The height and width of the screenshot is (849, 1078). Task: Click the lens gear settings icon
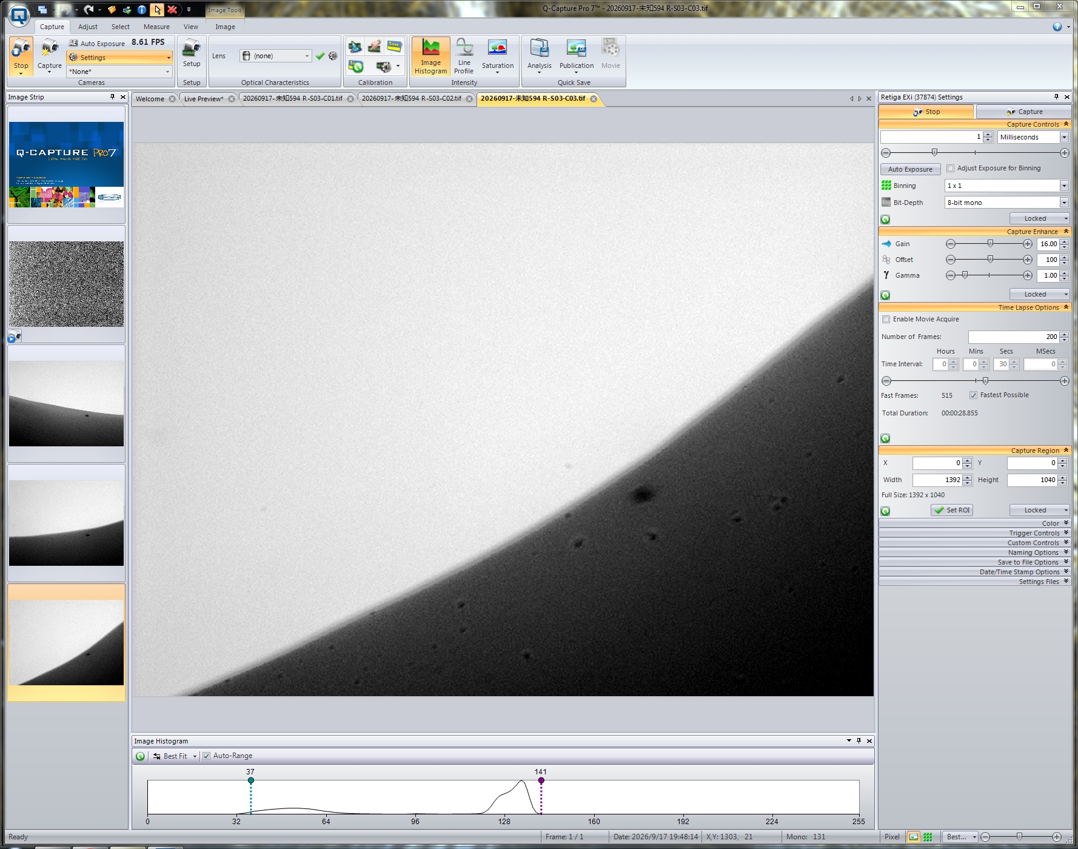(x=333, y=56)
